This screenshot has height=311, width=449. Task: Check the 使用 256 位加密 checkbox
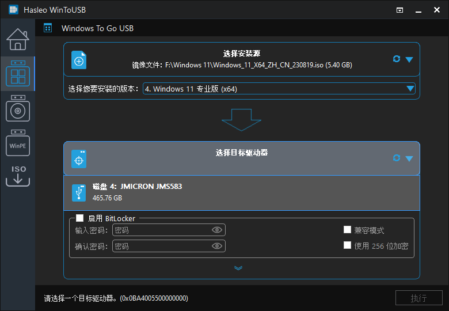pyautogui.click(x=347, y=245)
